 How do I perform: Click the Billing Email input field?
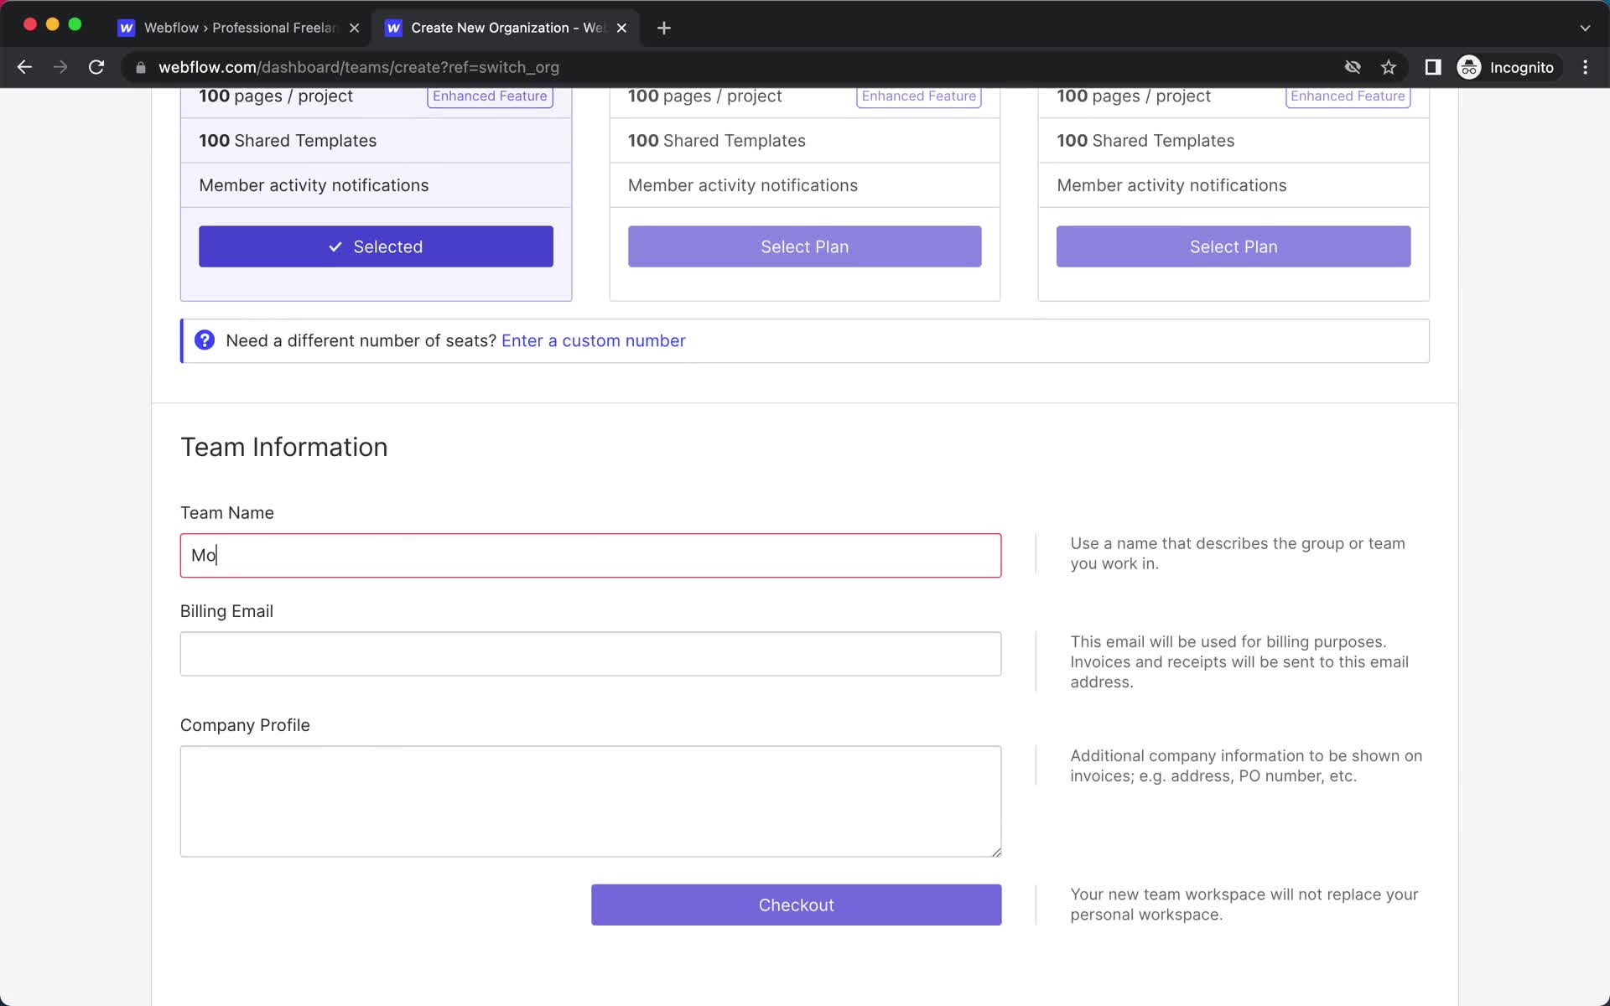pos(590,654)
